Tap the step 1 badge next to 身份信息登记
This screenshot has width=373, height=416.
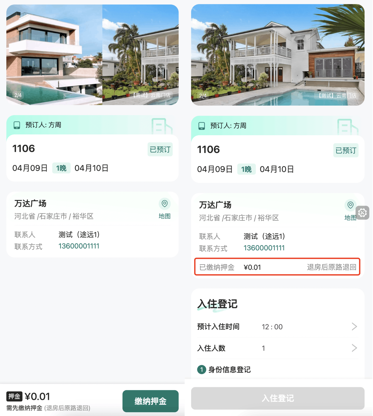pos(202,369)
